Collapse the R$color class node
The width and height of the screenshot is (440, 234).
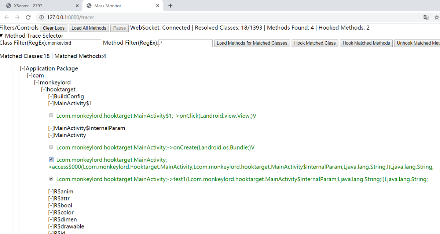(x=51, y=212)
